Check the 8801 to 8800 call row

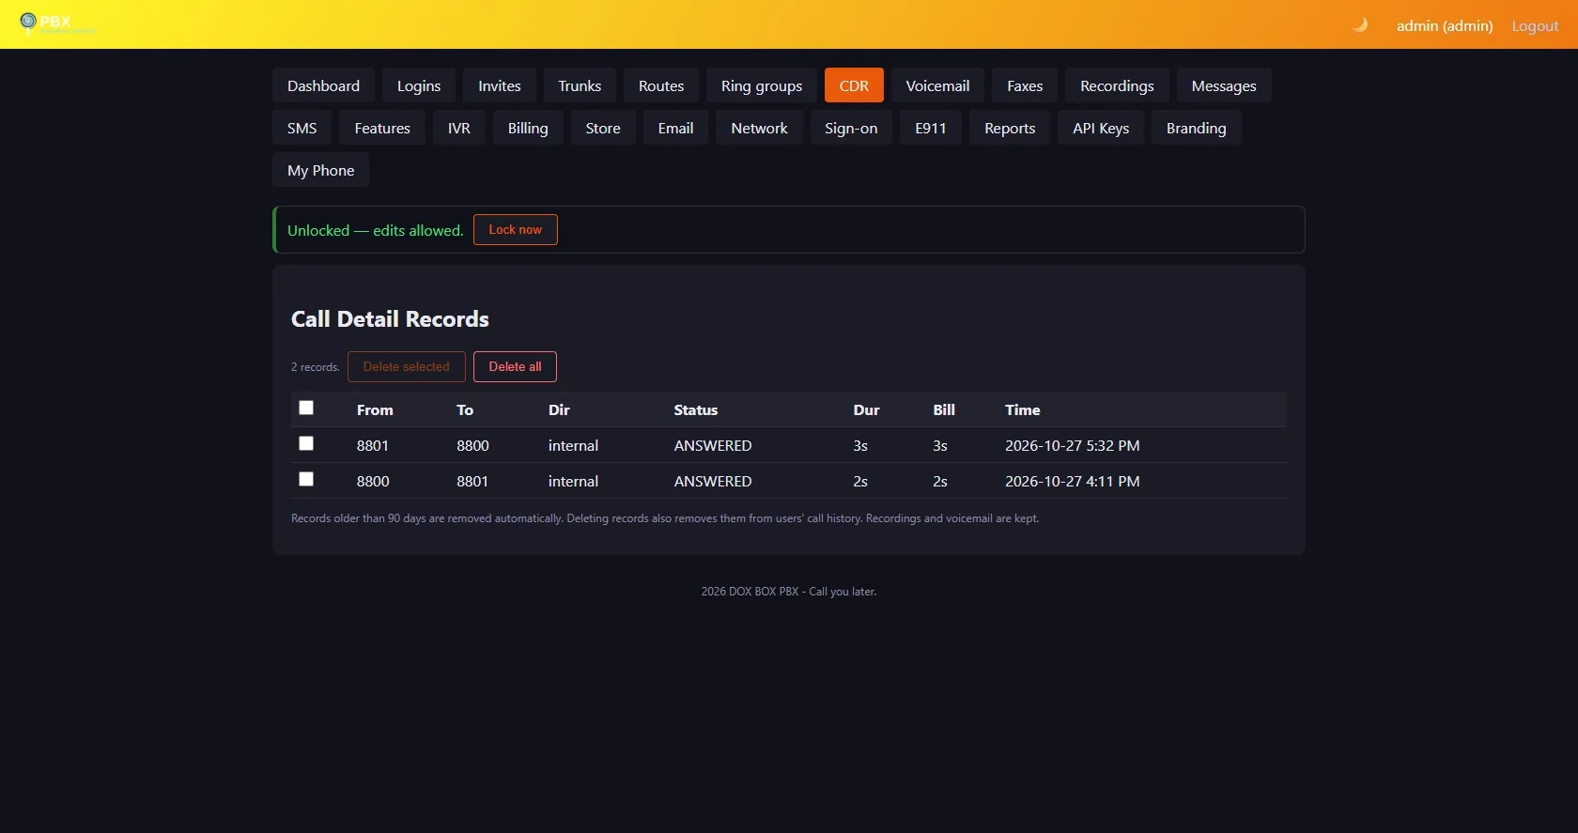306,443
